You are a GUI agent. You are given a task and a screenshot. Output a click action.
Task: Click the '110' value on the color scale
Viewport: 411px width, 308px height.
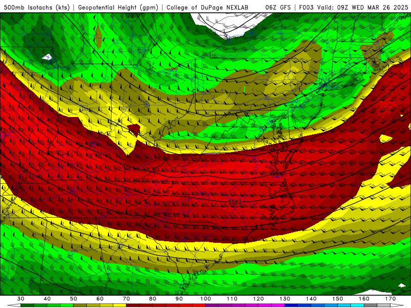(232, 299)
